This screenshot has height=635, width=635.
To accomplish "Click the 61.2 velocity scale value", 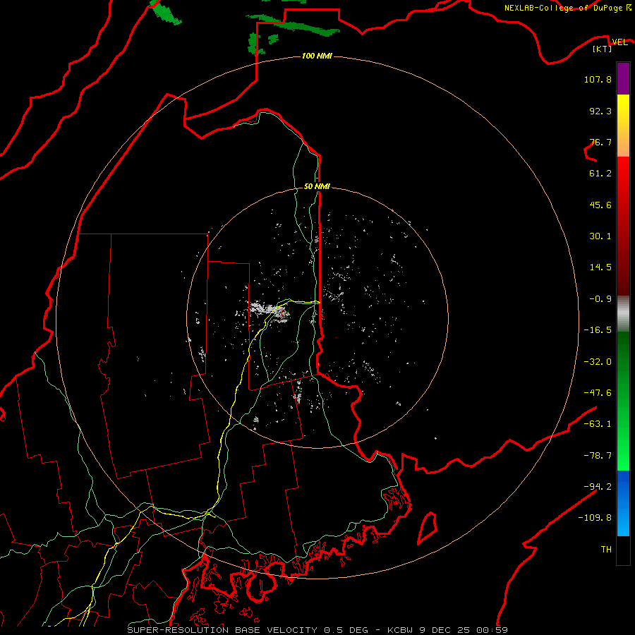I will [600, 174].
